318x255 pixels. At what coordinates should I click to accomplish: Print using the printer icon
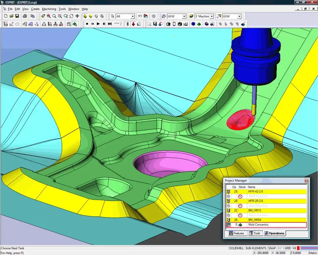(25, 16)
